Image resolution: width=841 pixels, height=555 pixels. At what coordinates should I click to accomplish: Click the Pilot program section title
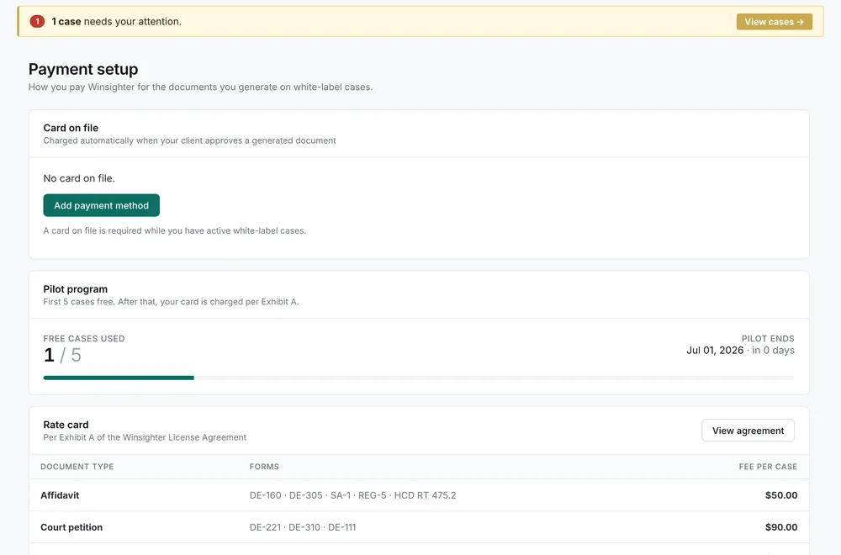(x=75, y=289)
